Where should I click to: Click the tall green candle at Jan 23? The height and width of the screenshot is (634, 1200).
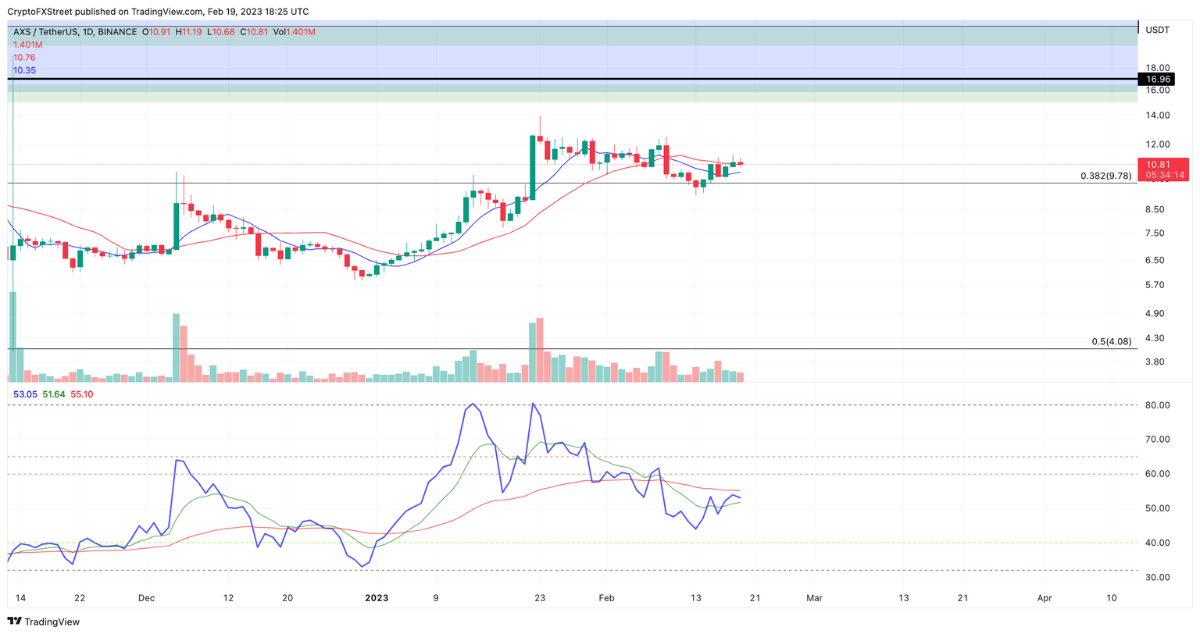click(x=532, y=167)
